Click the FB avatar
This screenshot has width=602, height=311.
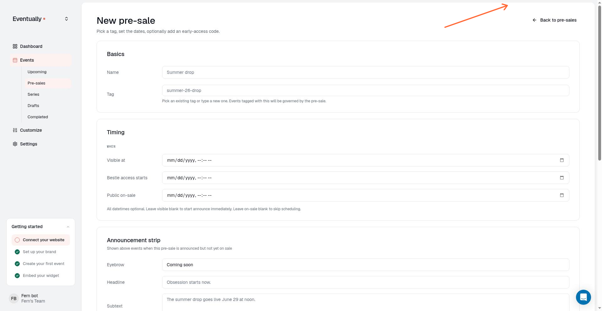(x=14, y=298)
